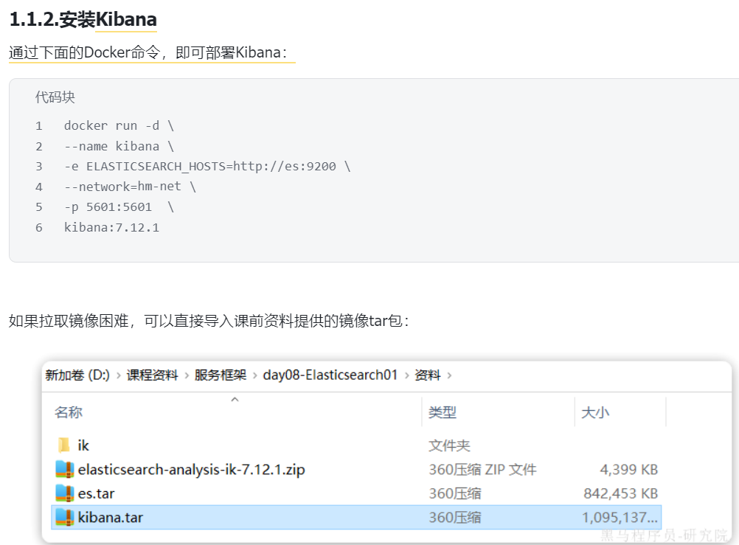739x545 pixels.
Task: Navigate to 服务框架 breadcrumb
Action: point(221,375)
